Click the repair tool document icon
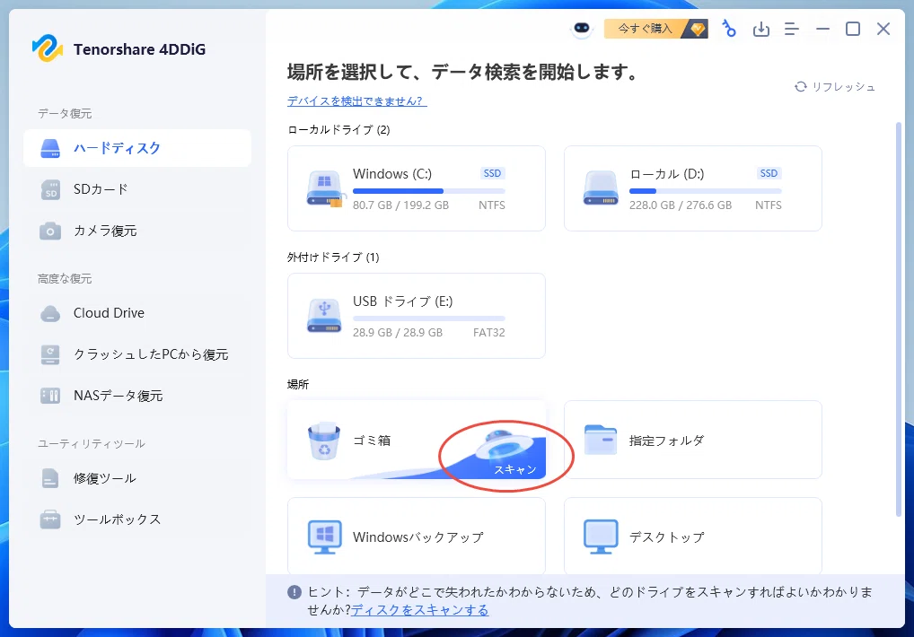914x637 pixels. (x=50, y=478)
